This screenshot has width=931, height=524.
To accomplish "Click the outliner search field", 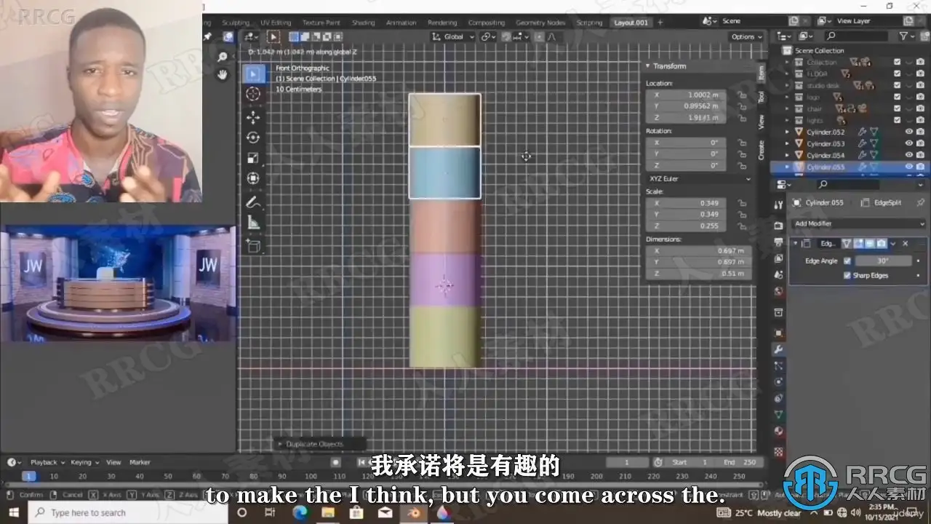I will pos(857,36).
